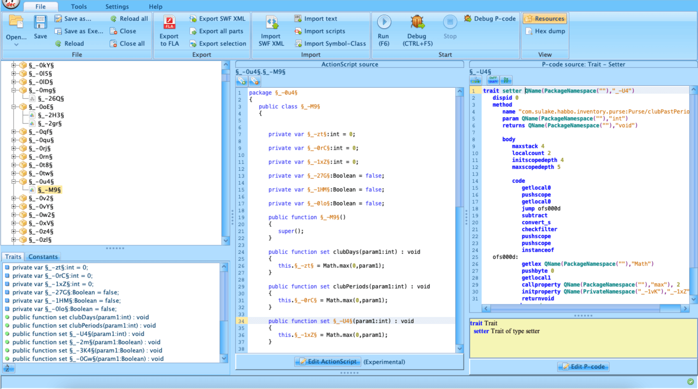The image size is (698, 389).
Task: Click Reload all in the ribbon
Action: pyautogui.click(x=129, y=18)
